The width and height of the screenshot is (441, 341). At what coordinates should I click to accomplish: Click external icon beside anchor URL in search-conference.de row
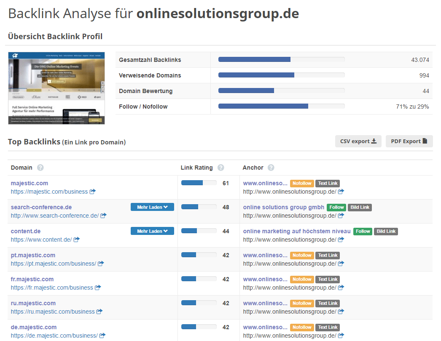[341, 216]
